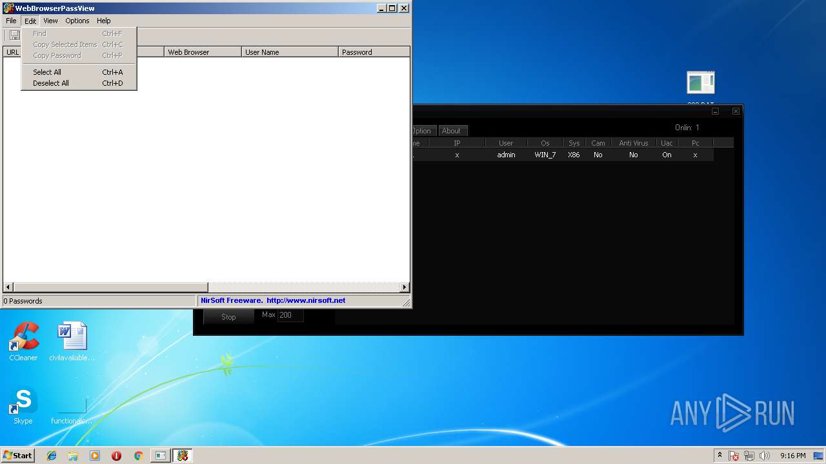826x464 pixels.
Task: Open the Help menu
Action: pyautogui.click(x=104, y=21)
